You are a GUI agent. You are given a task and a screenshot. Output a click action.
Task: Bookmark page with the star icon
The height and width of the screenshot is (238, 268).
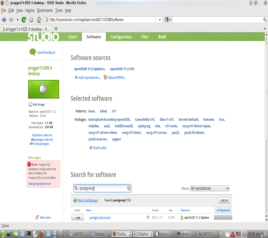(155, 20)
